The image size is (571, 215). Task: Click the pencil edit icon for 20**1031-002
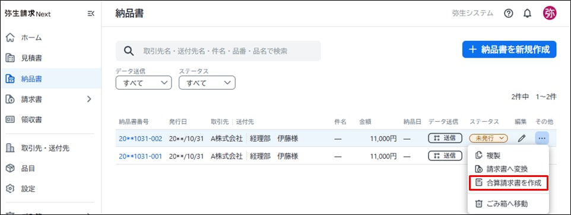pos(522,138)
